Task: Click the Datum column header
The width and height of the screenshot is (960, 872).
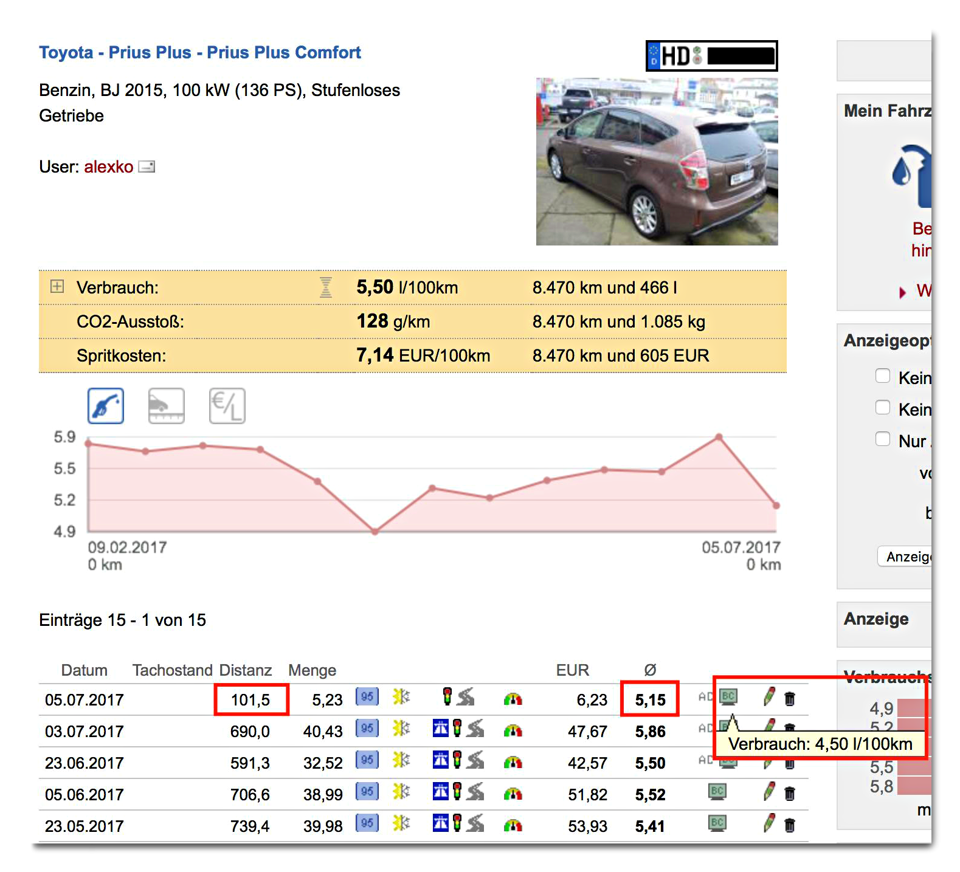Action: click(x=85, y=670)
